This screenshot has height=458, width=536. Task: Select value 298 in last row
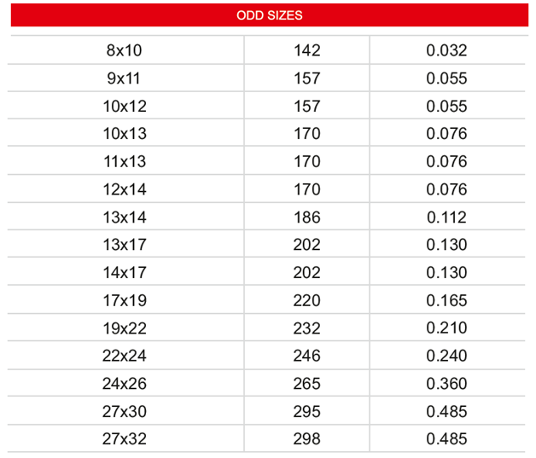(x=307, y=439)
